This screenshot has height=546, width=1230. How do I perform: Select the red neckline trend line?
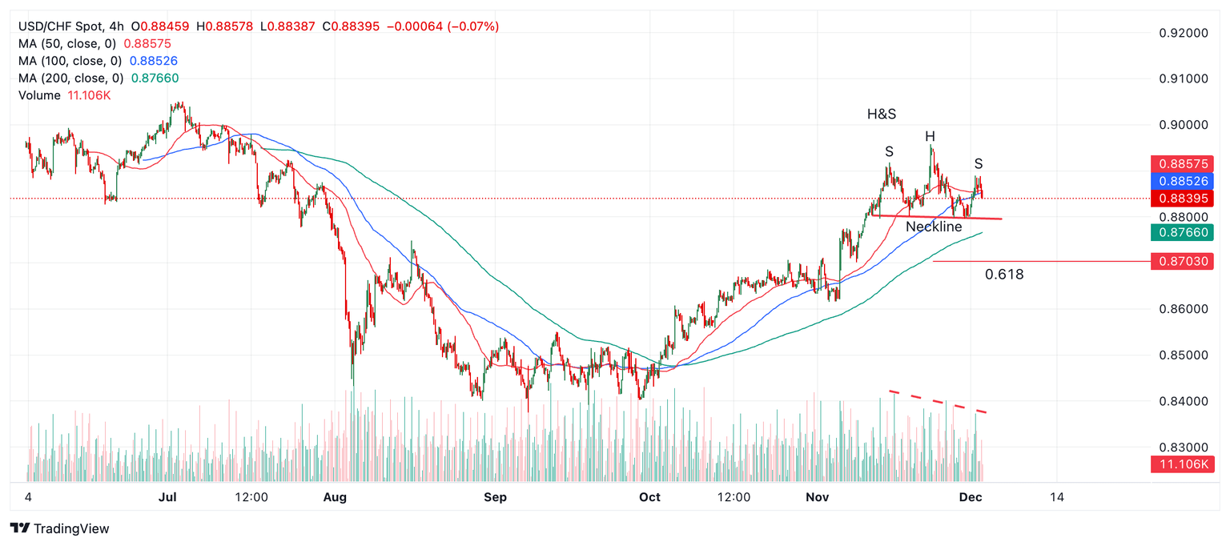pos(937,216)
